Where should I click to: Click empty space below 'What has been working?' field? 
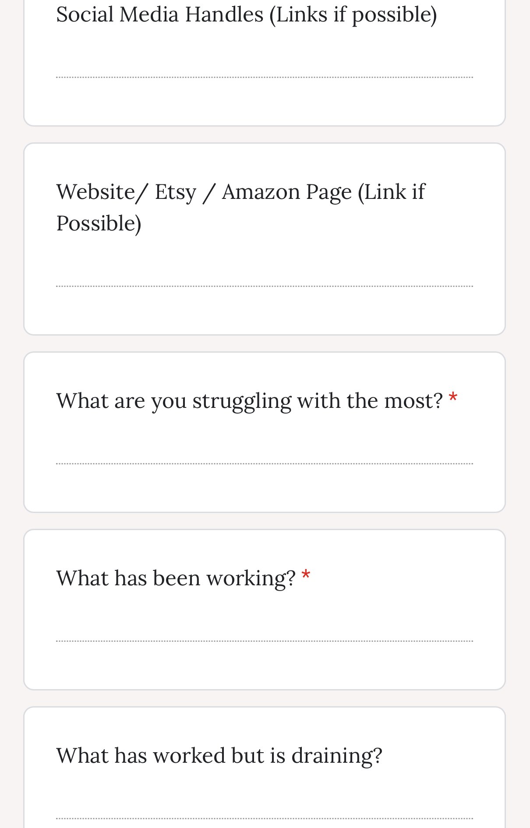coord(265,665)
